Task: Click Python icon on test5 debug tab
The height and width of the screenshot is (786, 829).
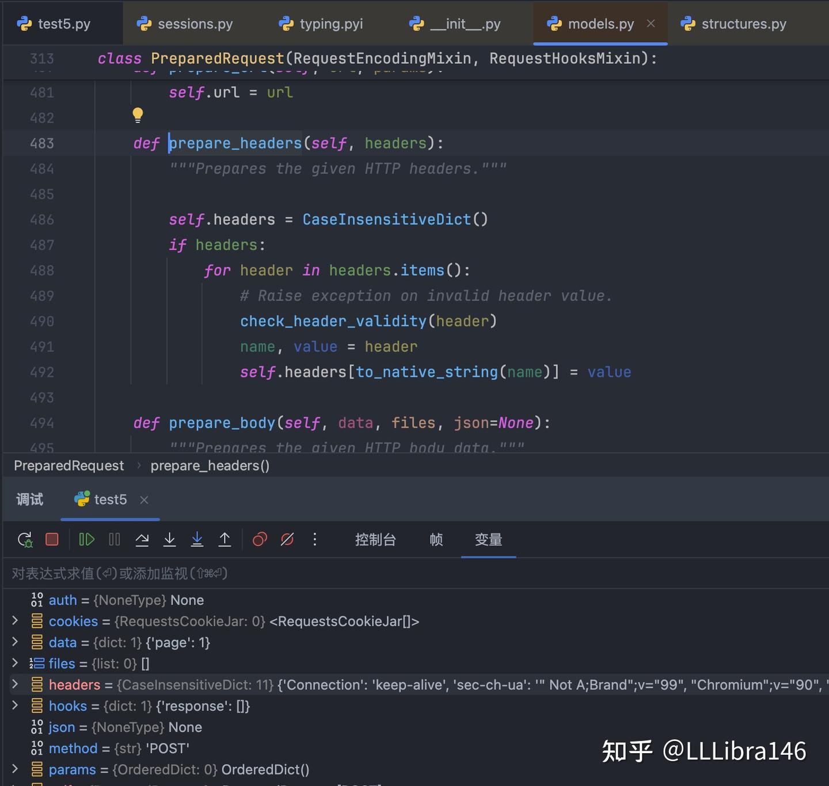Action: click(x=82, y=499)
